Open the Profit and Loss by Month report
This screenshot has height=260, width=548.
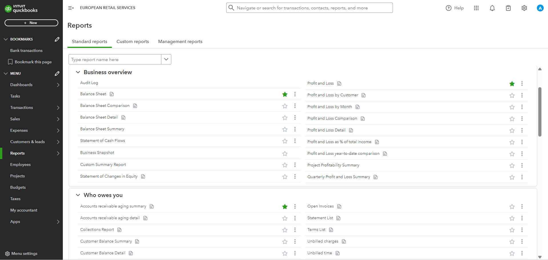click(x=330, y=107)
